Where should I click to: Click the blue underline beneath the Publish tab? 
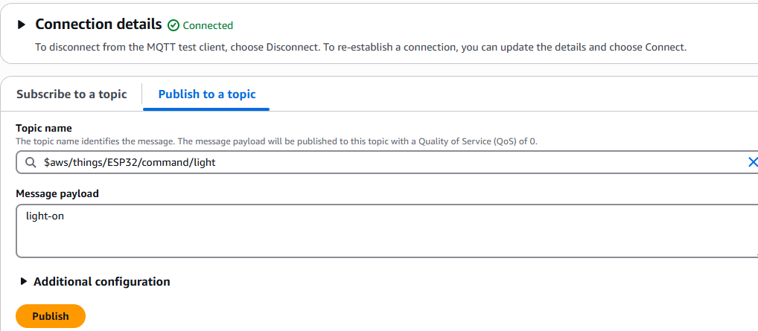206,109
